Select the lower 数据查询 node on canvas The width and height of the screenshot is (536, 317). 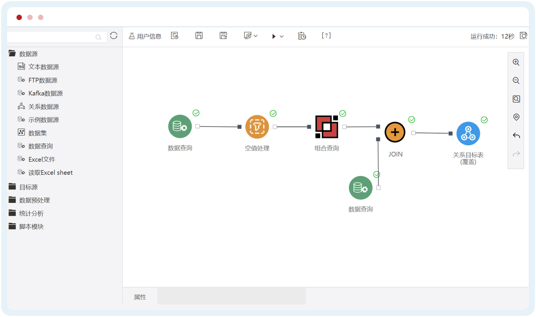point(361,188)
